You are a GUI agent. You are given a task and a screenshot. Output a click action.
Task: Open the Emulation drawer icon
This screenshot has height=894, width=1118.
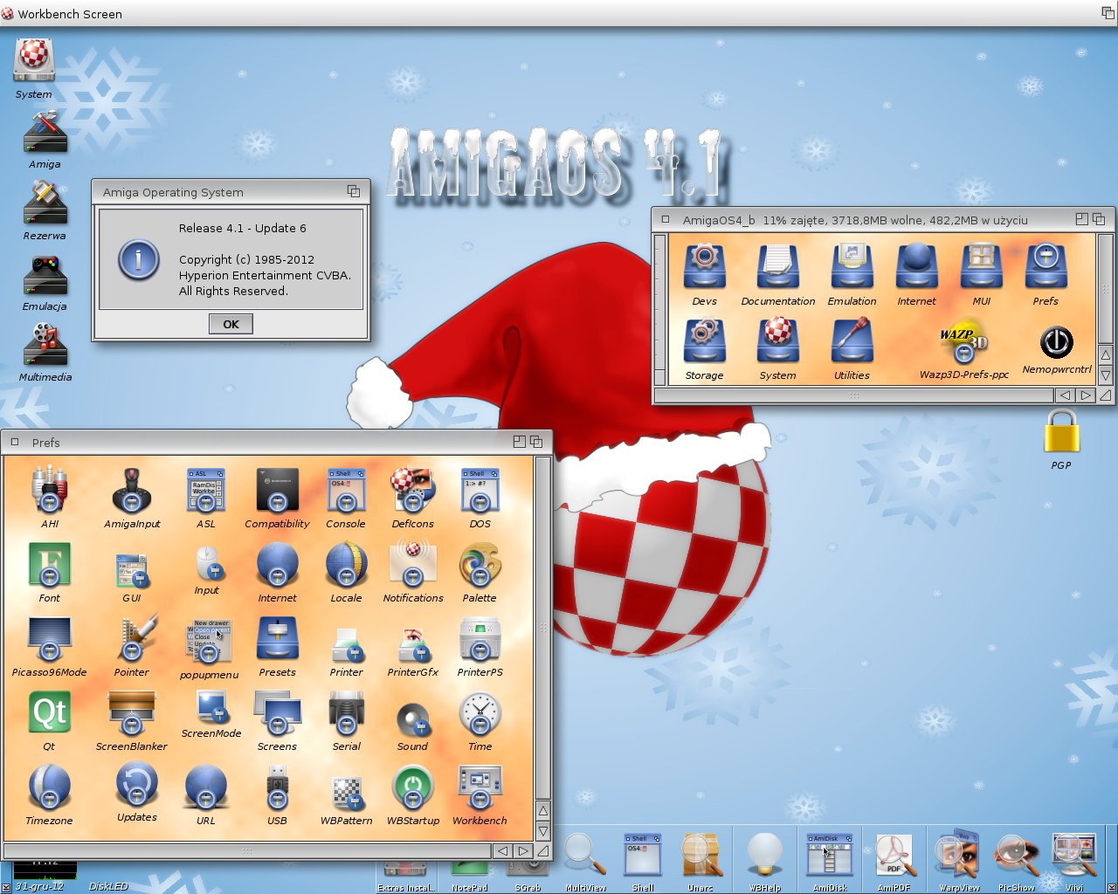coord(852,266)
